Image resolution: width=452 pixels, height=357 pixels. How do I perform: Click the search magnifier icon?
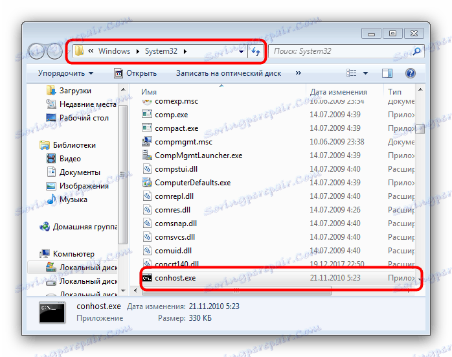point(416,51)
